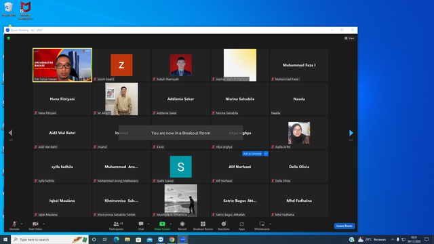The height and width of the screenshot is (244, 434).
Task: Select Iqbal Maulana participant tile
Action: pos(62,201)
